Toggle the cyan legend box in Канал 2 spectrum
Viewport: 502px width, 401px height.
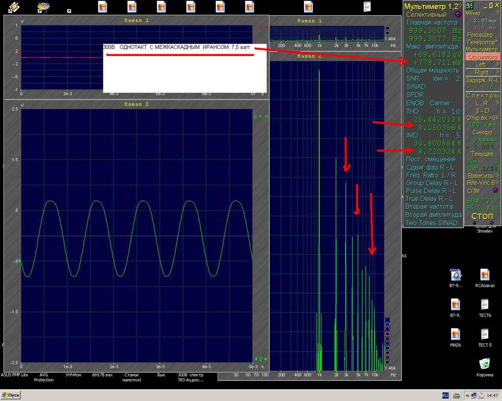click(x=387, y=325)
